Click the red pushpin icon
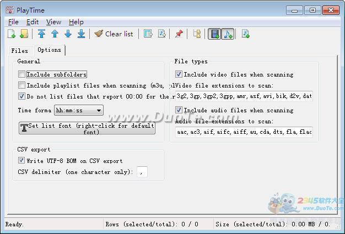Viewport: 345px width, 234px height. [179, 34]
